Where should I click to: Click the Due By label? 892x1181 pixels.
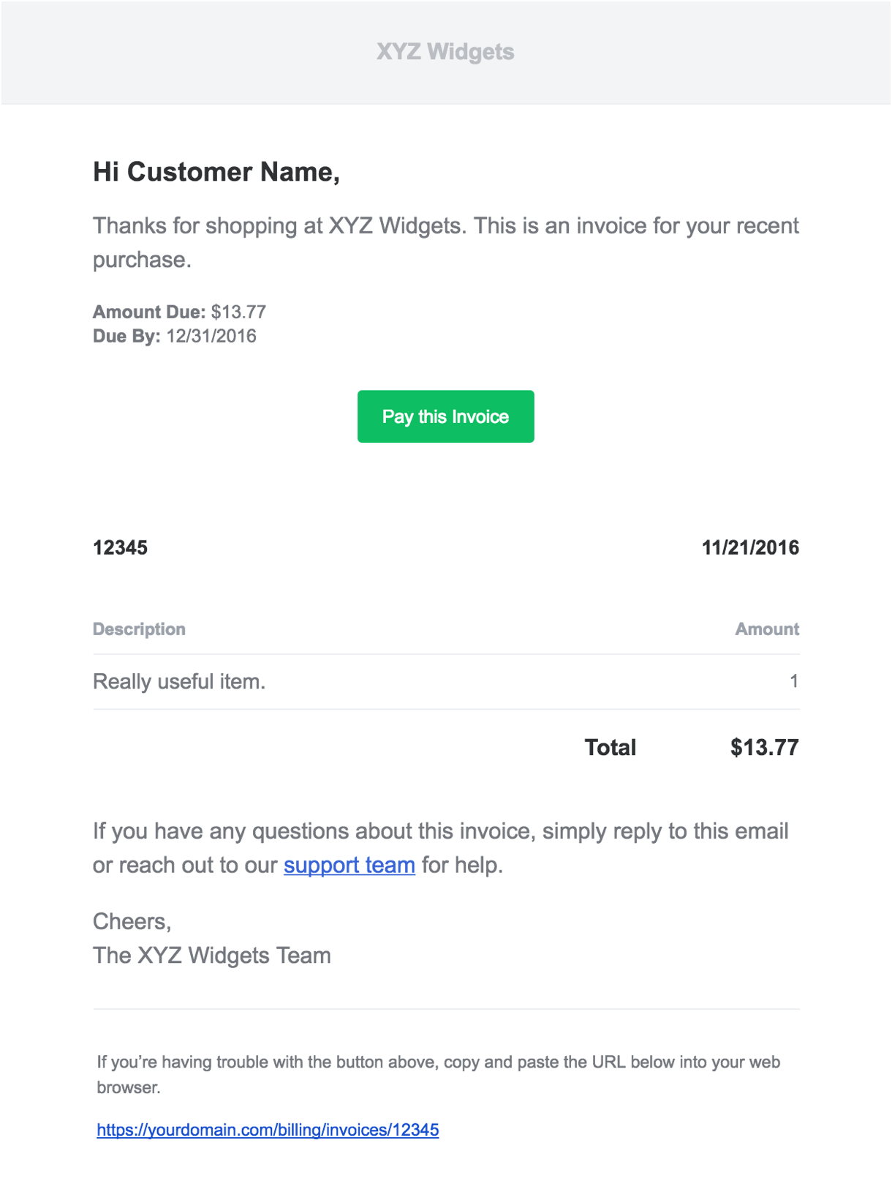(126, 337)
